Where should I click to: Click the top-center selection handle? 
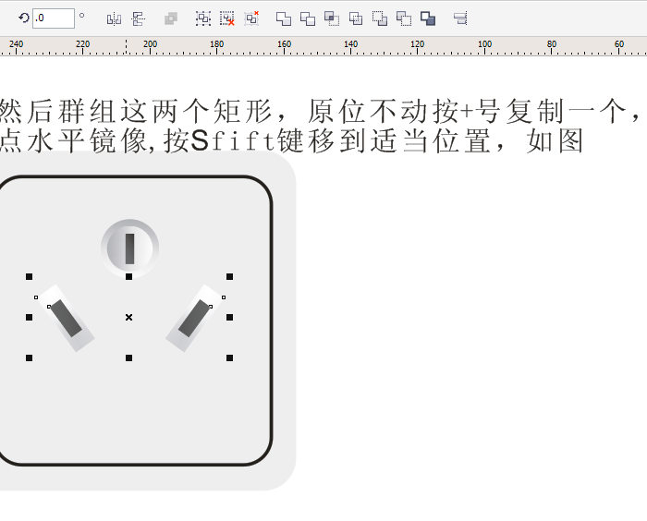tap(128, 277)
